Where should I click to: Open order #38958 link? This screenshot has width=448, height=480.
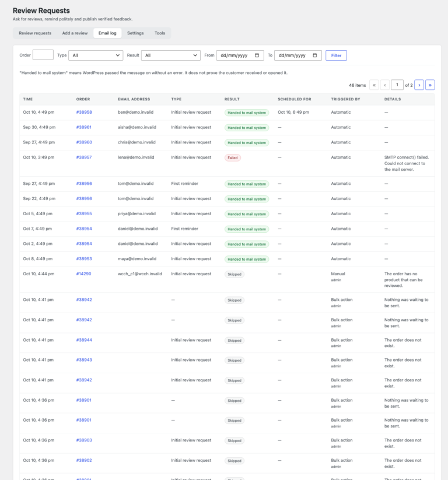pos(84,113)
